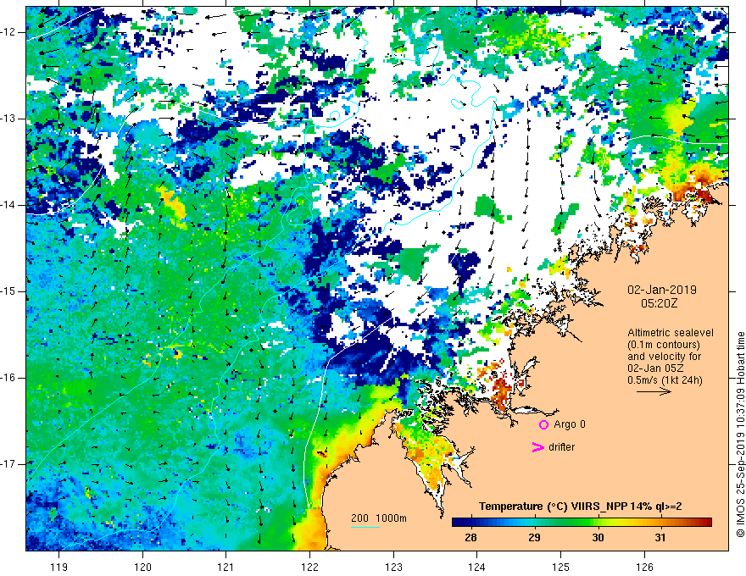Click the '05:20Z' time label

click(x=659, y=303)
